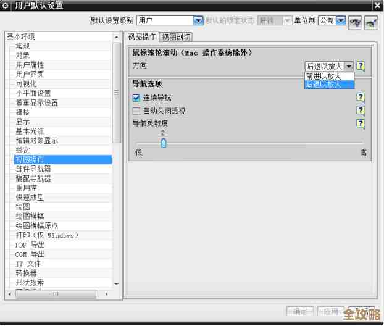Select the 绘图横幅 tree item
Viewport: 384px width, 326px height.
[x=30, y=216]
